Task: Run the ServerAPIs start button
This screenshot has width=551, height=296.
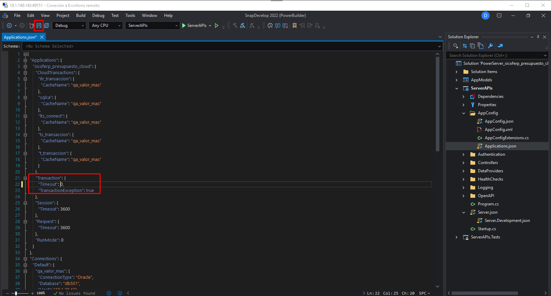Action: click(x=194, y=25)
